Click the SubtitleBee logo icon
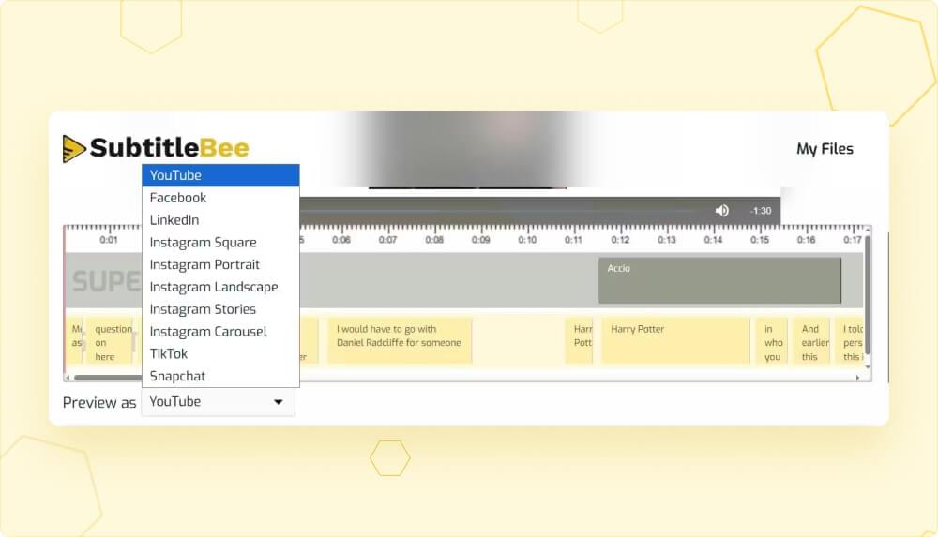Viewport: 938px width, 537px height. click(74, 148)
